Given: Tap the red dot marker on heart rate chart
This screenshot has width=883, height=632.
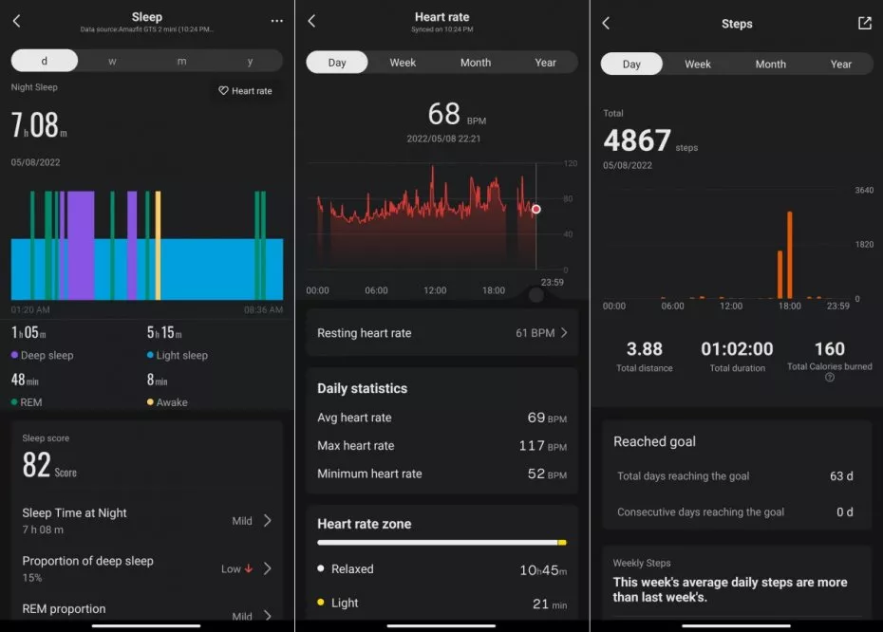Looking at the screenshot, I should pyautogui.click(x=535, y=209).
